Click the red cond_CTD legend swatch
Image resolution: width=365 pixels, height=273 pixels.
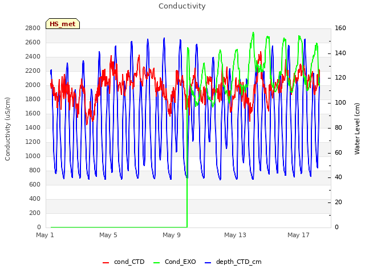coord(106,263)
